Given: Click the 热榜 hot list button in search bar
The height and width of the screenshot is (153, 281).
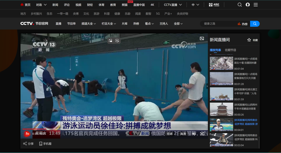Looking at the screenshot, I should (242, 24).
